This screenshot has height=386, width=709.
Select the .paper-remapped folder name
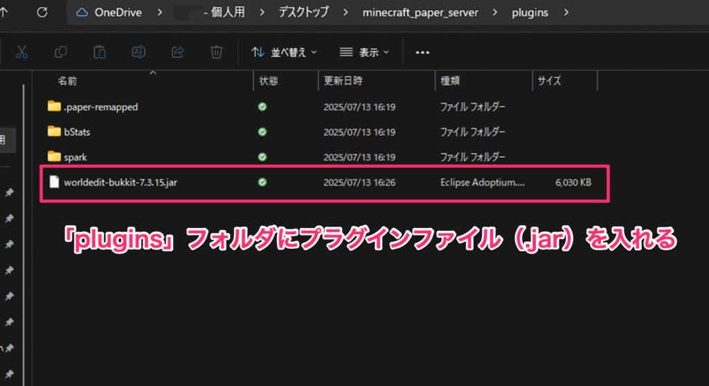click(101, 107)
